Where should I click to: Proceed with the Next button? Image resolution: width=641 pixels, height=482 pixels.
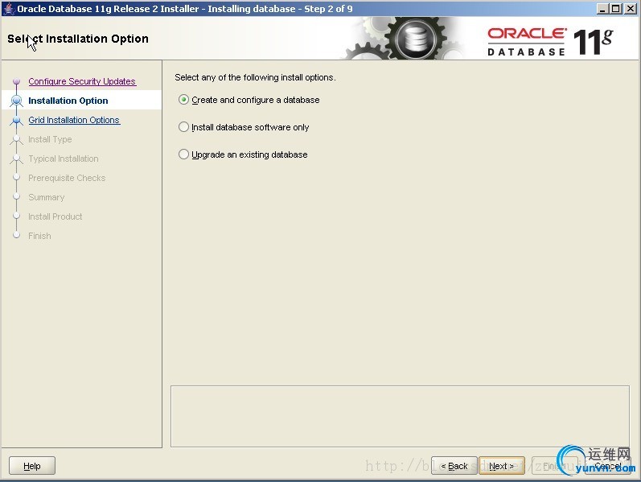click(x=502, y=466)
